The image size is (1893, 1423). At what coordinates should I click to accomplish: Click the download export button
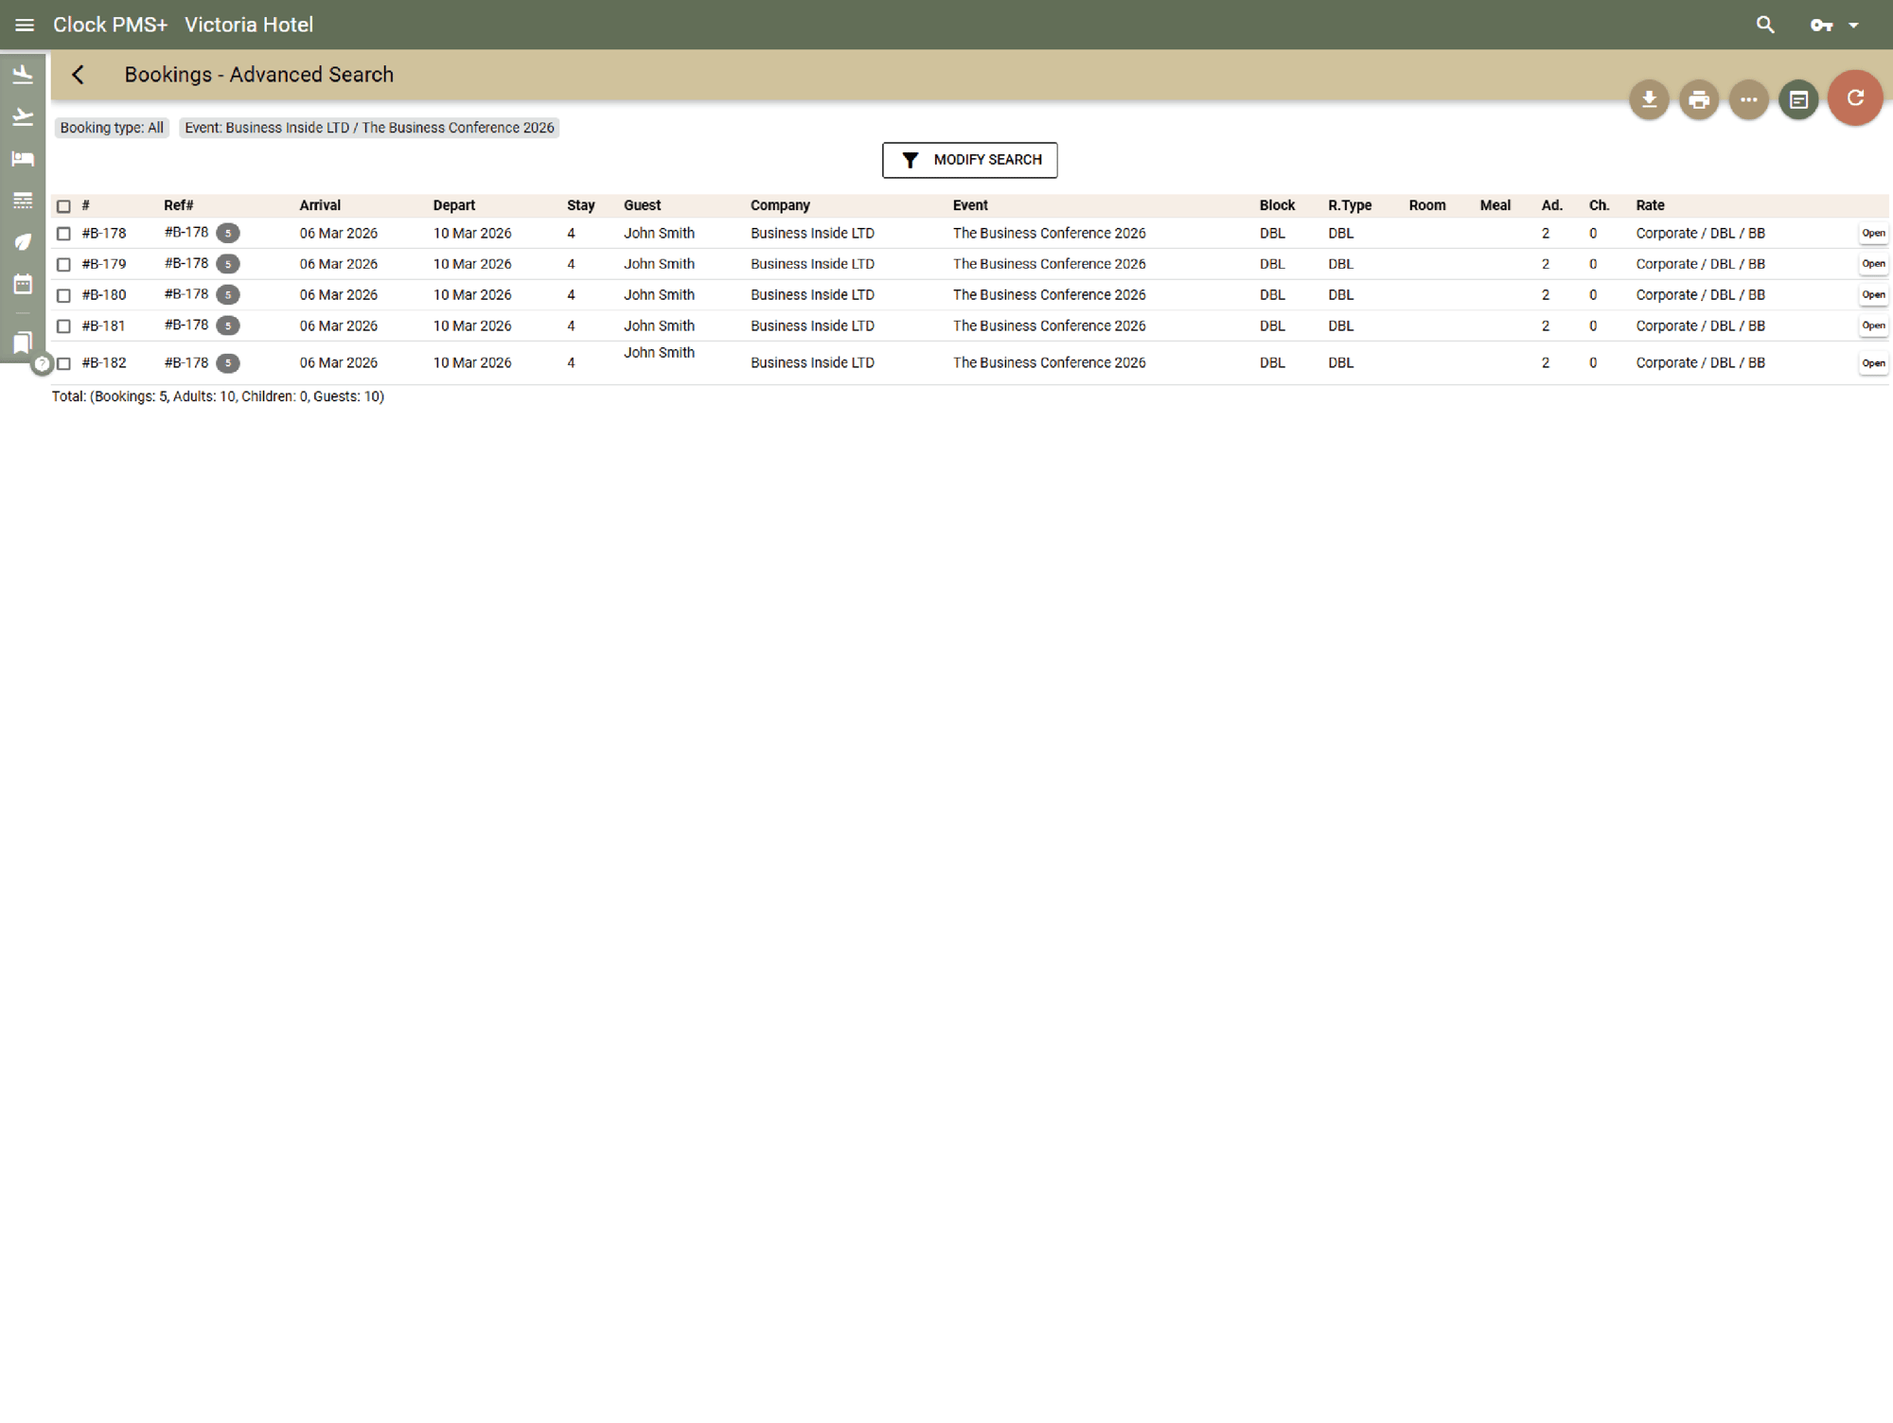(x=1649, y=99)
